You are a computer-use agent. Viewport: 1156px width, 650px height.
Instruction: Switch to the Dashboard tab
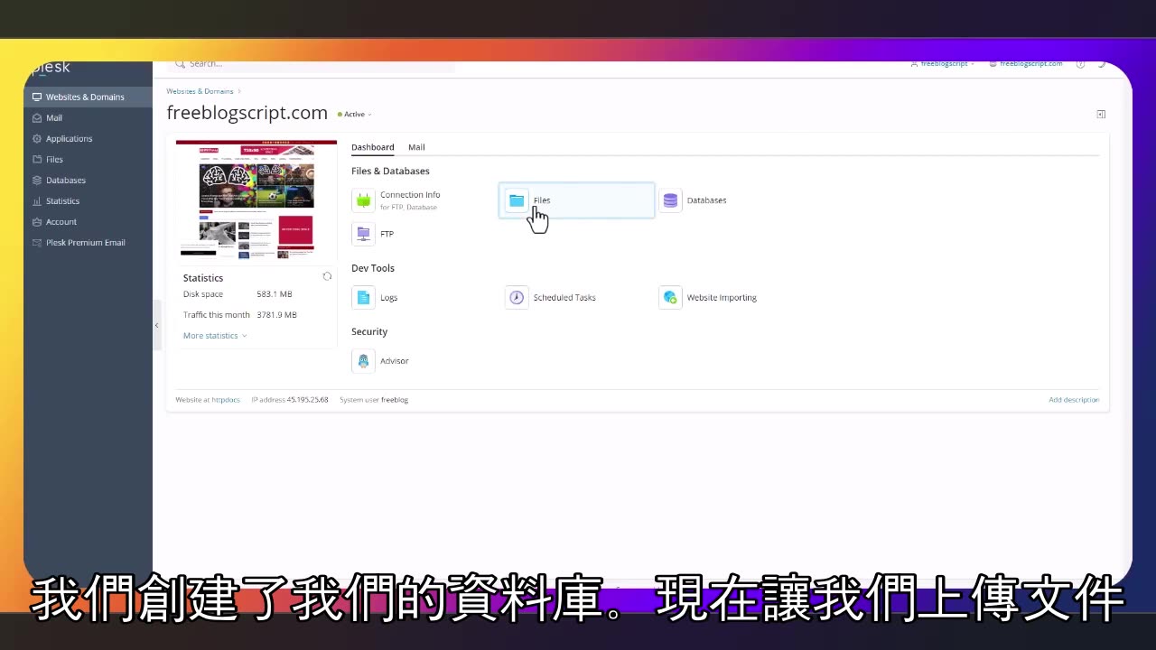click(373, 147)
